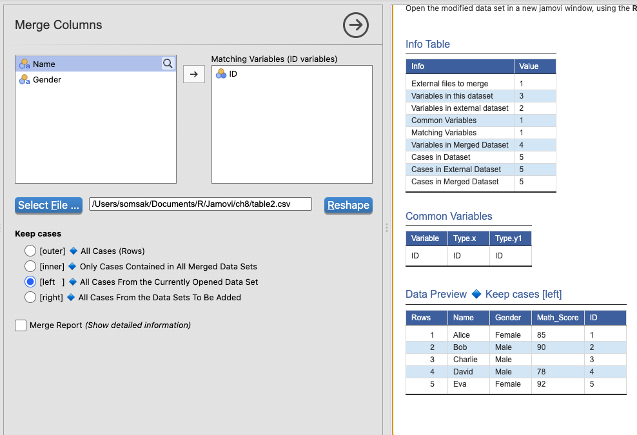Select Gender in the variable list
637x435 pixels.
tap(47, 79)
